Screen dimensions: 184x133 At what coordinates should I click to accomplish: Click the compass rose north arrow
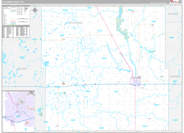click(35, 11)
